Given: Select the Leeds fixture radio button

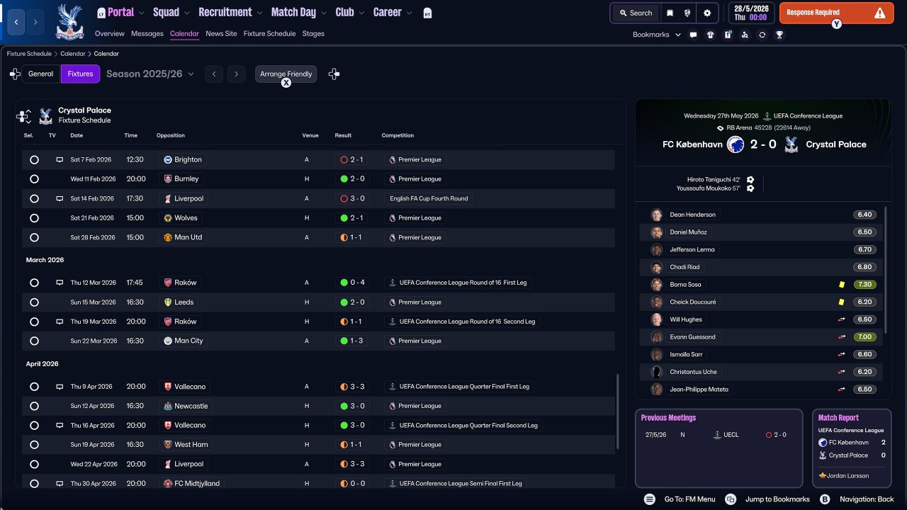Looking at the screenshot, I should pyautogui.click(x=34, y=302).
